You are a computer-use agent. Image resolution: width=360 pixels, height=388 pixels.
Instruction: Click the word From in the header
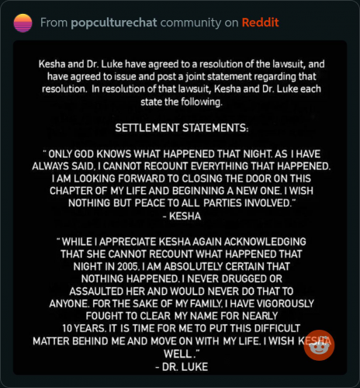click(54, 23)
